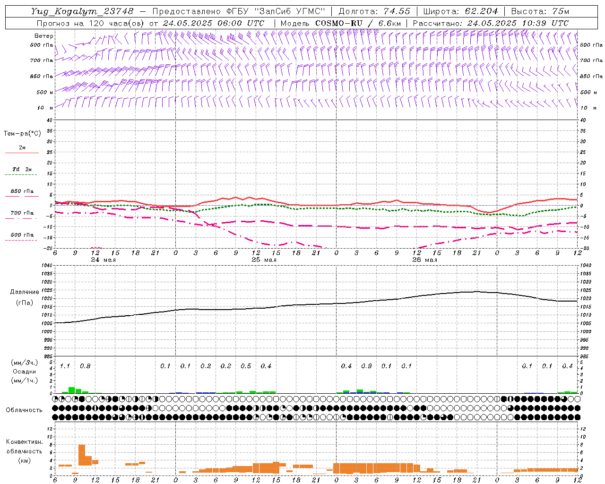Click the solid red '2м' legend line
This screenshot has height=484, width=605.
point(22,153)
